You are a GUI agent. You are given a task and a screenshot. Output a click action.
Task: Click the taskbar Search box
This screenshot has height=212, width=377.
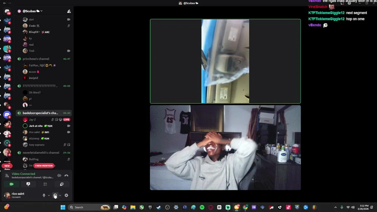pyautogui.click(x=90, y=207)
